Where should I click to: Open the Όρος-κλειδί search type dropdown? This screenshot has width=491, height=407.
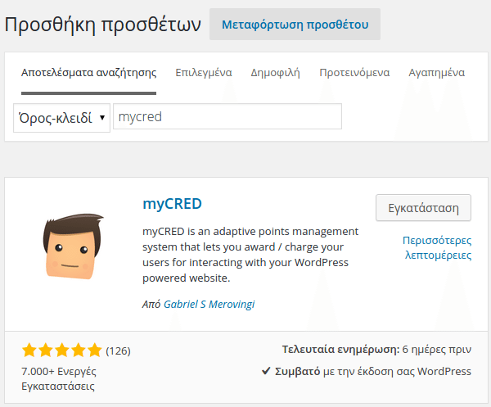click(61, 118)
